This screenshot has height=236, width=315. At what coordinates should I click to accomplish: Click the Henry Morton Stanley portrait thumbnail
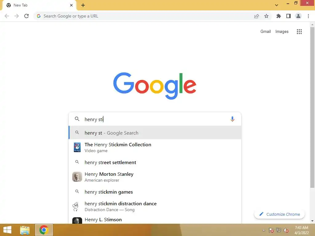(x=77, y=177)
